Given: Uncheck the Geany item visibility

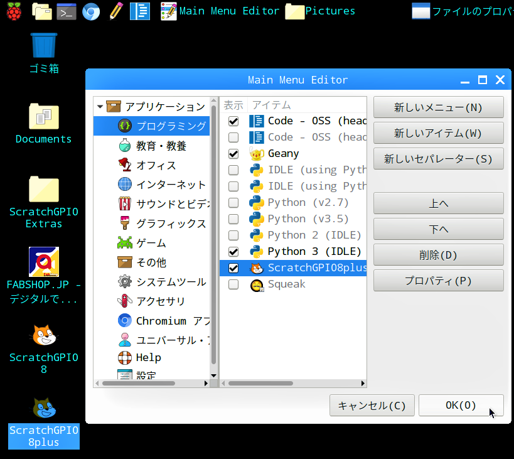Looking at the screenshot, I should 233,154.
